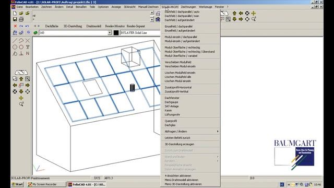Viewport: 334px width, 188px height.
Task: Click the black color swatch
Action: [116, 32]
